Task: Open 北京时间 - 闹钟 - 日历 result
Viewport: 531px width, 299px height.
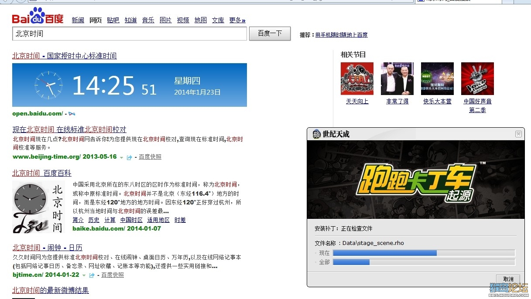Action: (x=47, y=248)
